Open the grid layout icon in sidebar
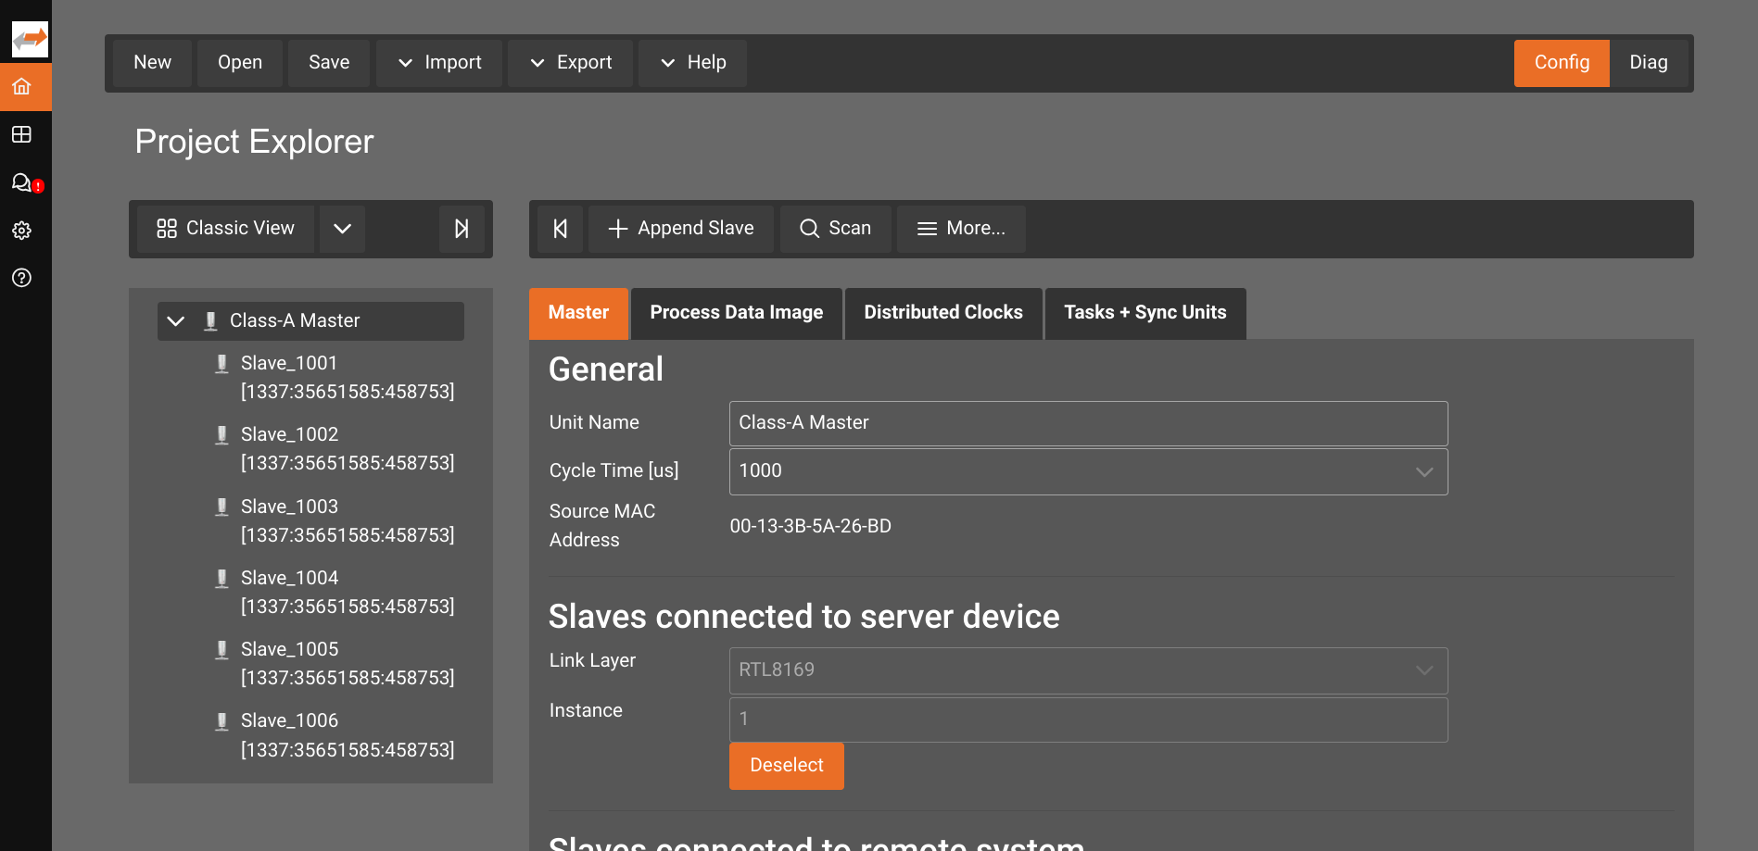1758x851 pixels. tap(22, 135)
